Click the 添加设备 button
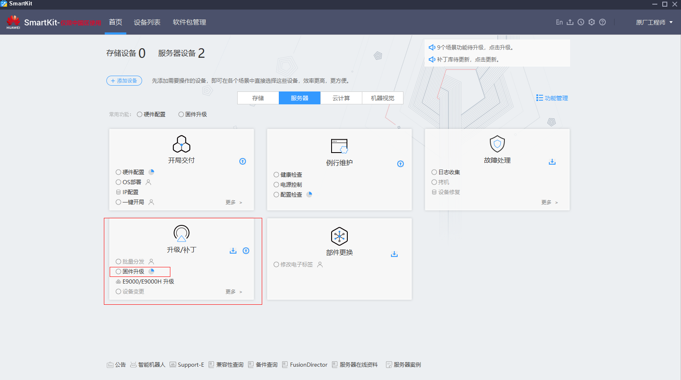This screenshot has width=681, height=380. pyautogui.click(x=124, y=81)
